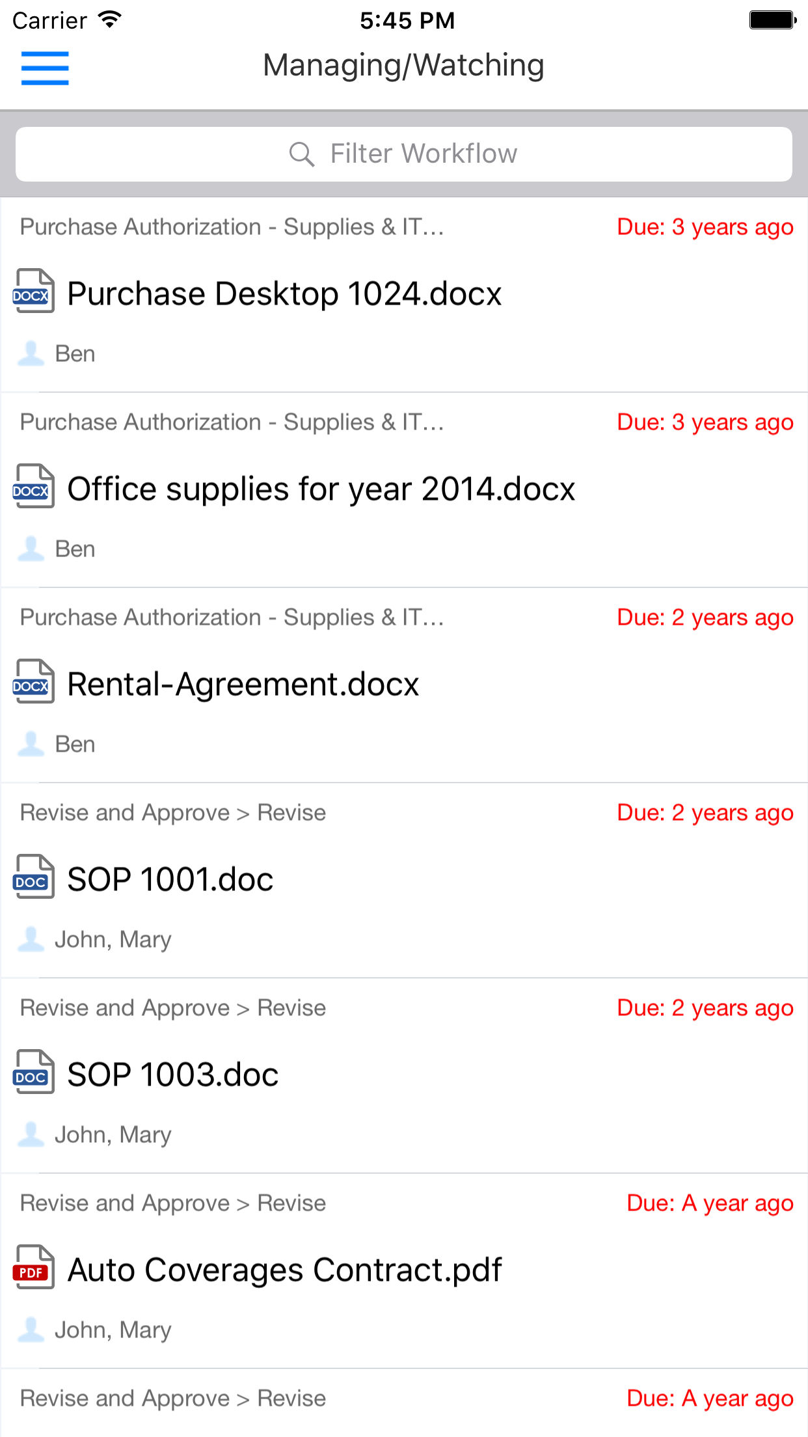The image size is (808, 1437).
Task: Tap the DOCX icon beside Rental-Agreement
Action: tap(33, 681)
